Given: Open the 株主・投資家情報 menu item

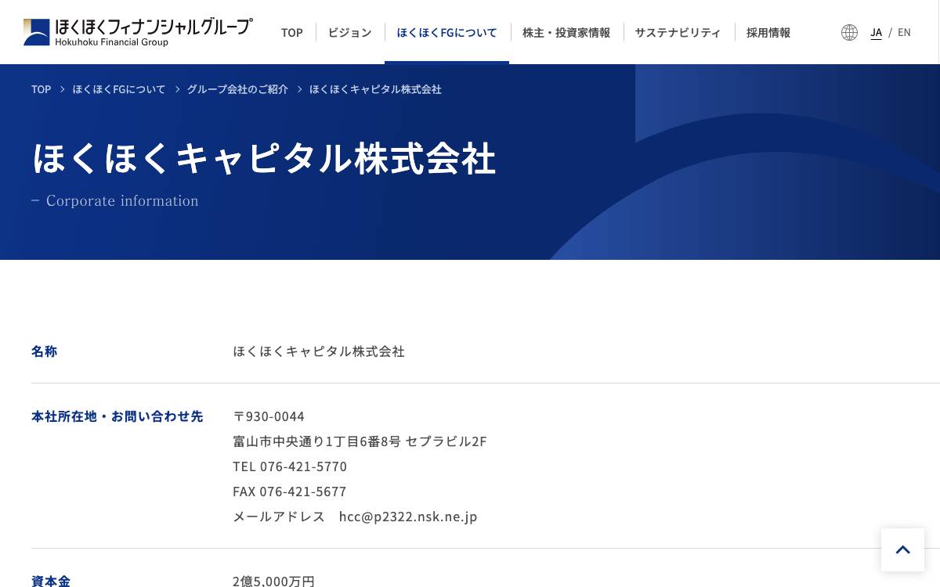Looking at the screenshot, I should (x=566, y=32).
